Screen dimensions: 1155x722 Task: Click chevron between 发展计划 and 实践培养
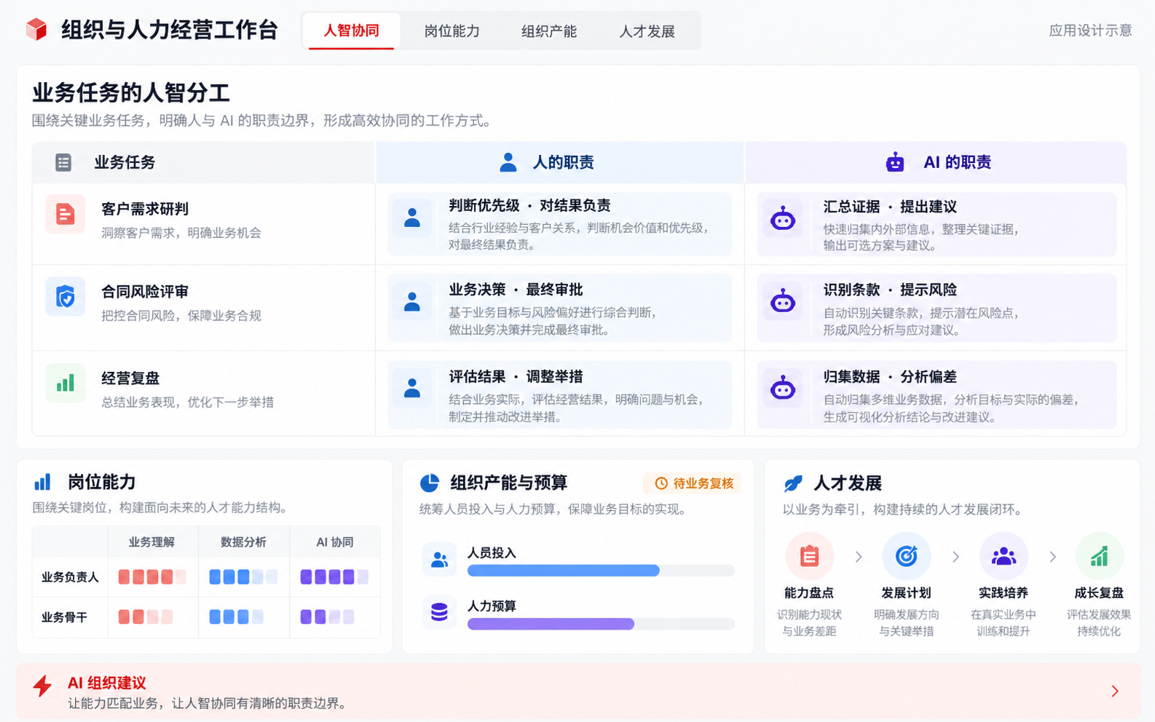955,557
